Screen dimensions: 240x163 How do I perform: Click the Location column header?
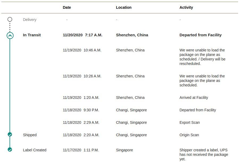pos(124,7)
